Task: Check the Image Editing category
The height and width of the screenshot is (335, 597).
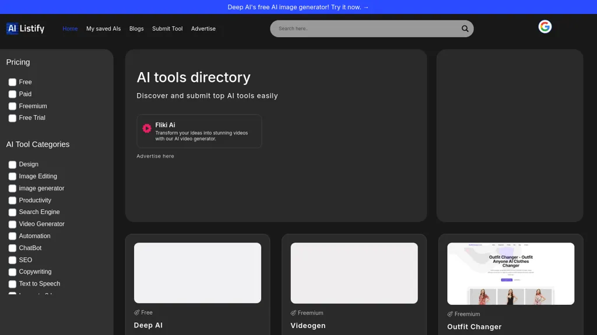Action: (x=12, y=176)
